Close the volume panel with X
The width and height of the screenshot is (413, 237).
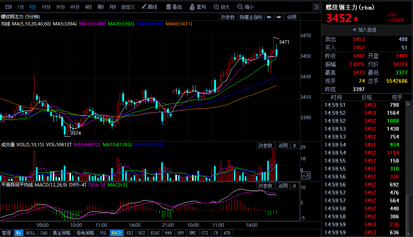295,145
